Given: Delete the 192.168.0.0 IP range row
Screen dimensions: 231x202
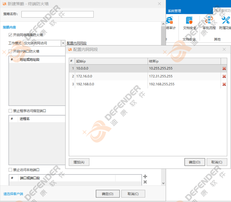Looking at the screenshot, I should pyautogui.click(x=224, y=84).
